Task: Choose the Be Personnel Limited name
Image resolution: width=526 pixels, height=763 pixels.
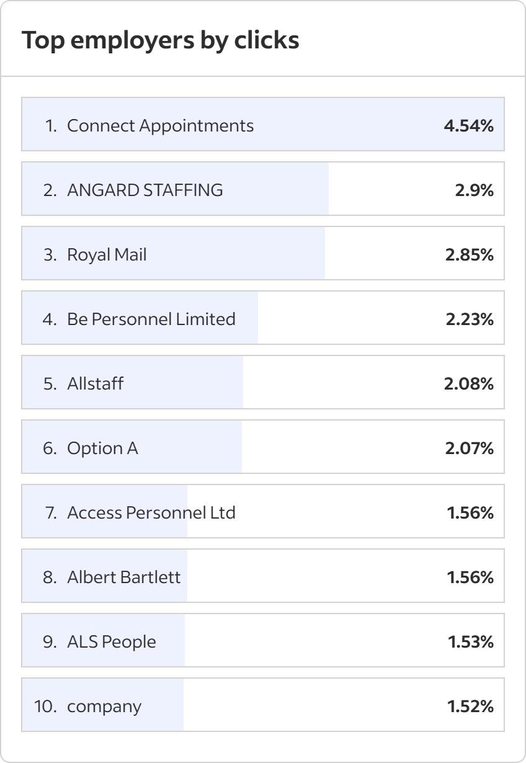Action: (151, 319)
